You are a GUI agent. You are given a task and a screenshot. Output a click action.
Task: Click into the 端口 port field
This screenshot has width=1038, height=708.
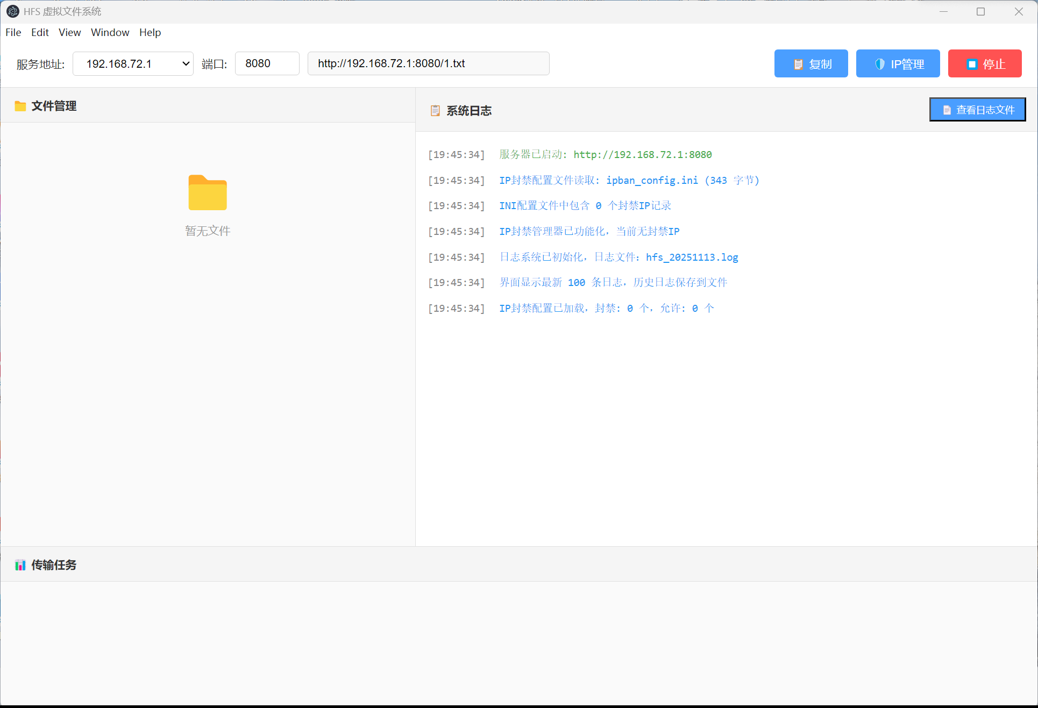click(x=267, y=63)
